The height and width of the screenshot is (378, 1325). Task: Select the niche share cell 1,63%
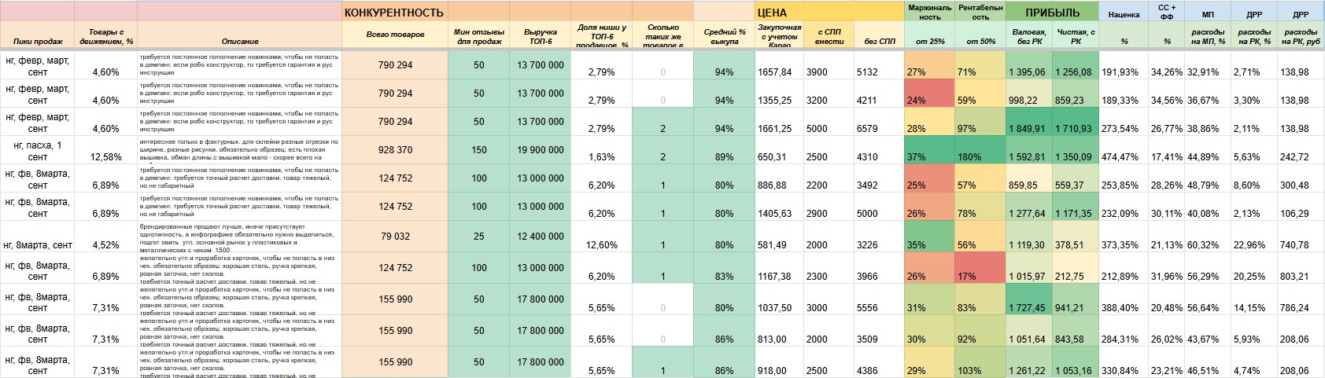(601, 149)
